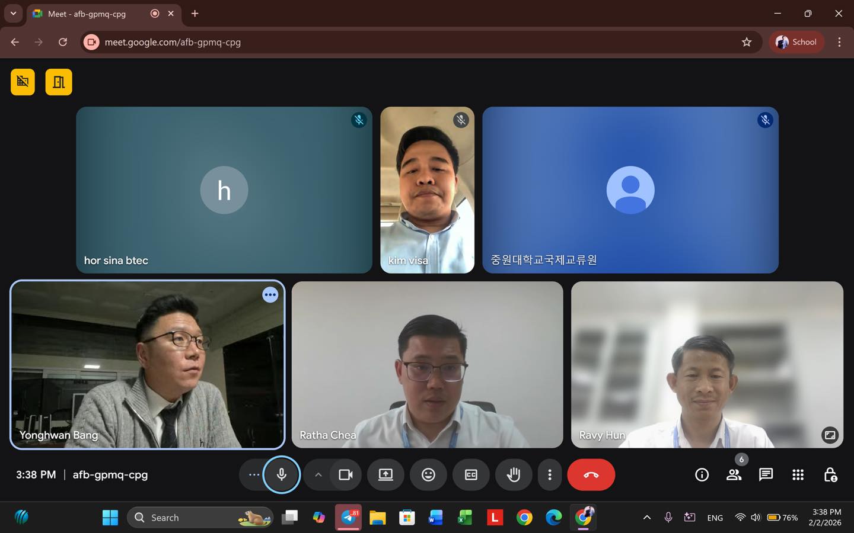854x533 pixels.
Task: Open a new browser tab
Action: [195, 14]
